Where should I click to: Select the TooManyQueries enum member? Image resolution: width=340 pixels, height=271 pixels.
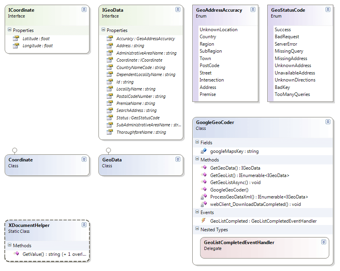pyautogui.click(x=292, y=94)
